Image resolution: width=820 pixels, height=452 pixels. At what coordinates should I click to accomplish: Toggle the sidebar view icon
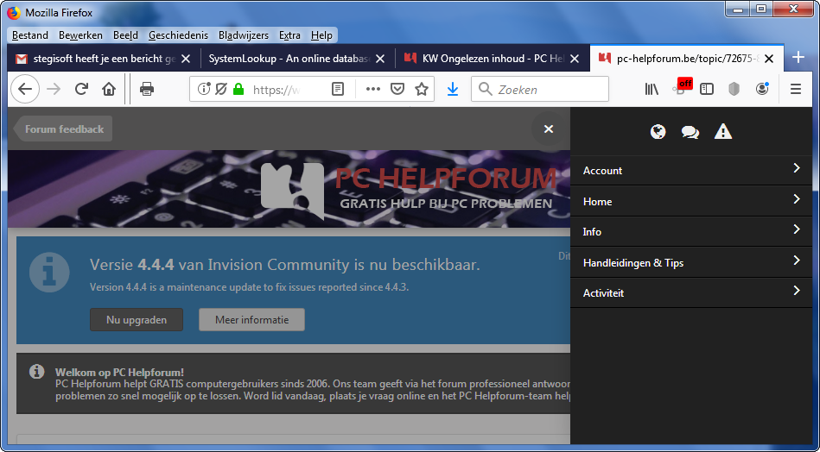click(x=707, y=89)
